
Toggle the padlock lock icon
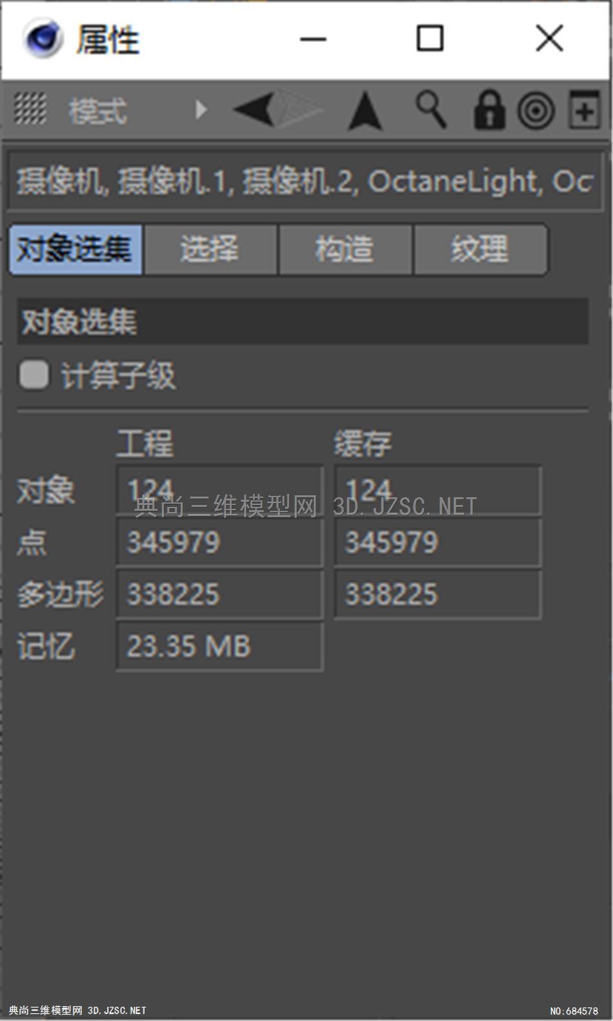[489, 110]
